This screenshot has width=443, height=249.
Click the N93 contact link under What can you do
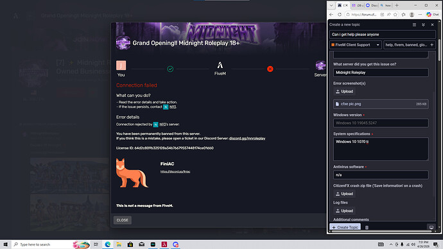tap(173, 107)
